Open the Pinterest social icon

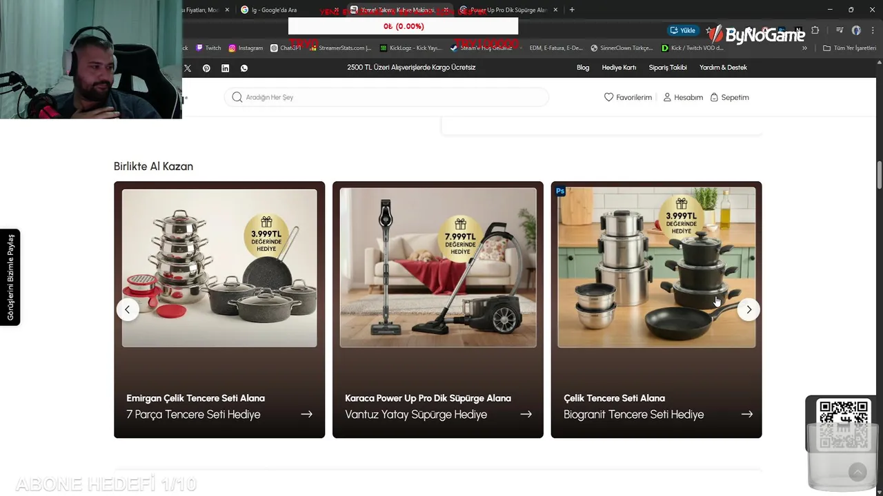click(206, 68)
